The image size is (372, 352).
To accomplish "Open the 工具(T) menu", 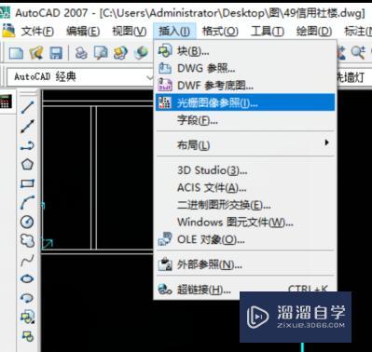I will click(x=268, y=32).
